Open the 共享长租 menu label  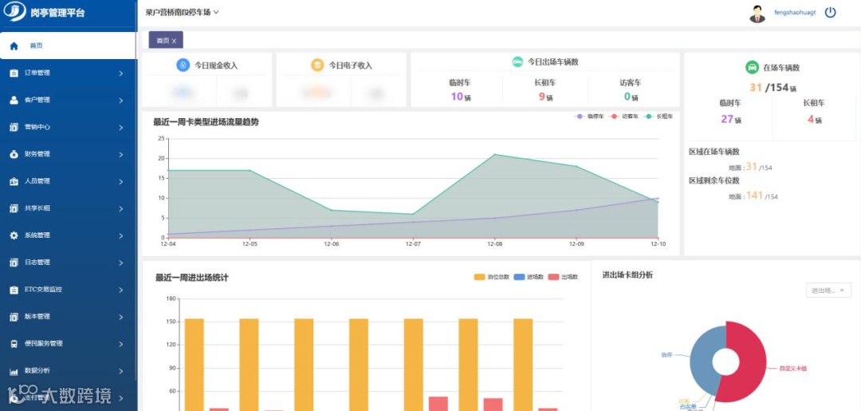click(x=37, y=208)
